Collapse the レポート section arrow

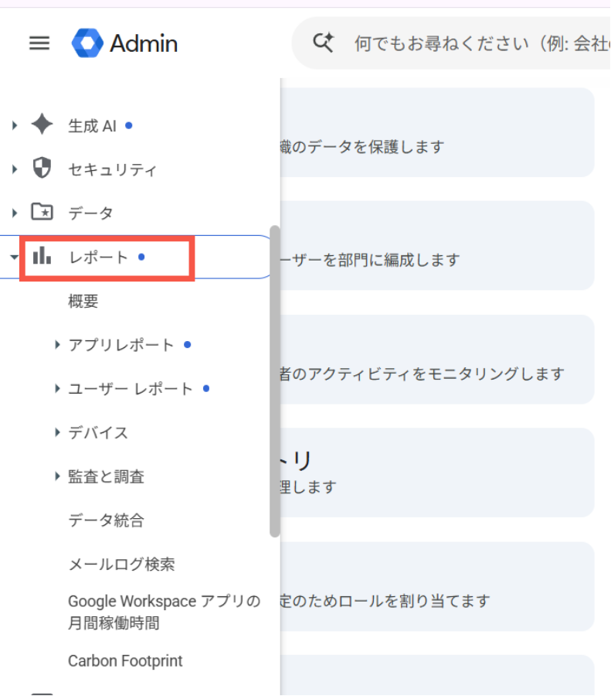[x=14, y=257]
